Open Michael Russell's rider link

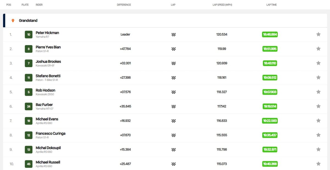click(x=48, y=162)
